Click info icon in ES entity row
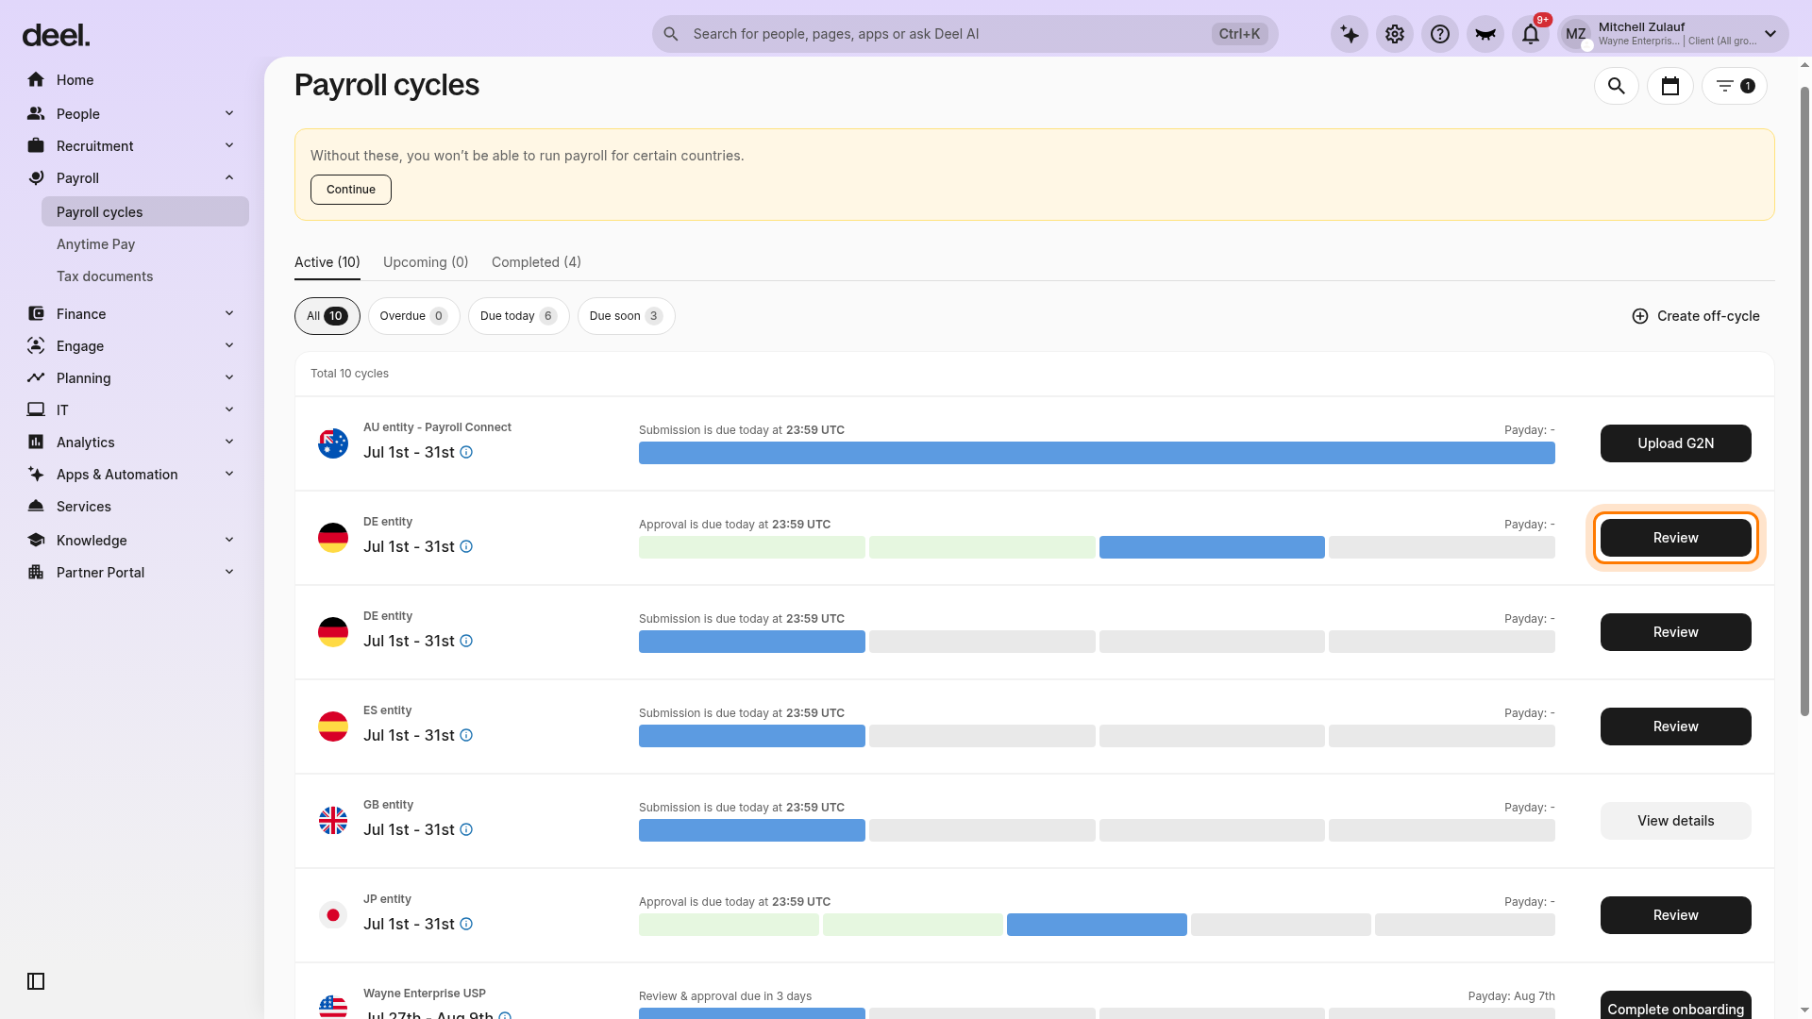The width and height of the screenshot is (1812, 1019). [466, 735]
